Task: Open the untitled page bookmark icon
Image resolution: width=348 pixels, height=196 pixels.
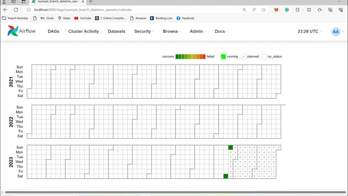Action: pyautogui.click(x=35, y=18)
